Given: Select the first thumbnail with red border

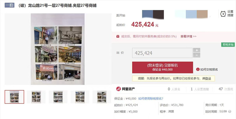Looking at the screenshot, I should coord(14,97).
